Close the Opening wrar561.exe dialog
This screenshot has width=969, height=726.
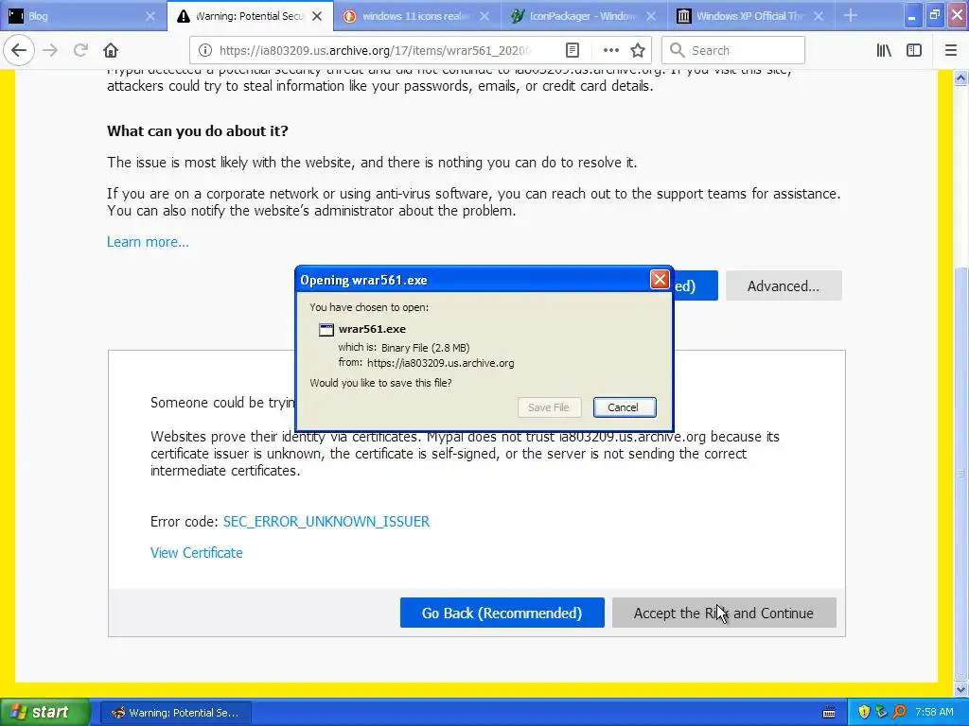(660, 280)
